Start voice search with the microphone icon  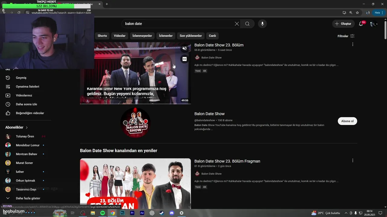[262, 24]
